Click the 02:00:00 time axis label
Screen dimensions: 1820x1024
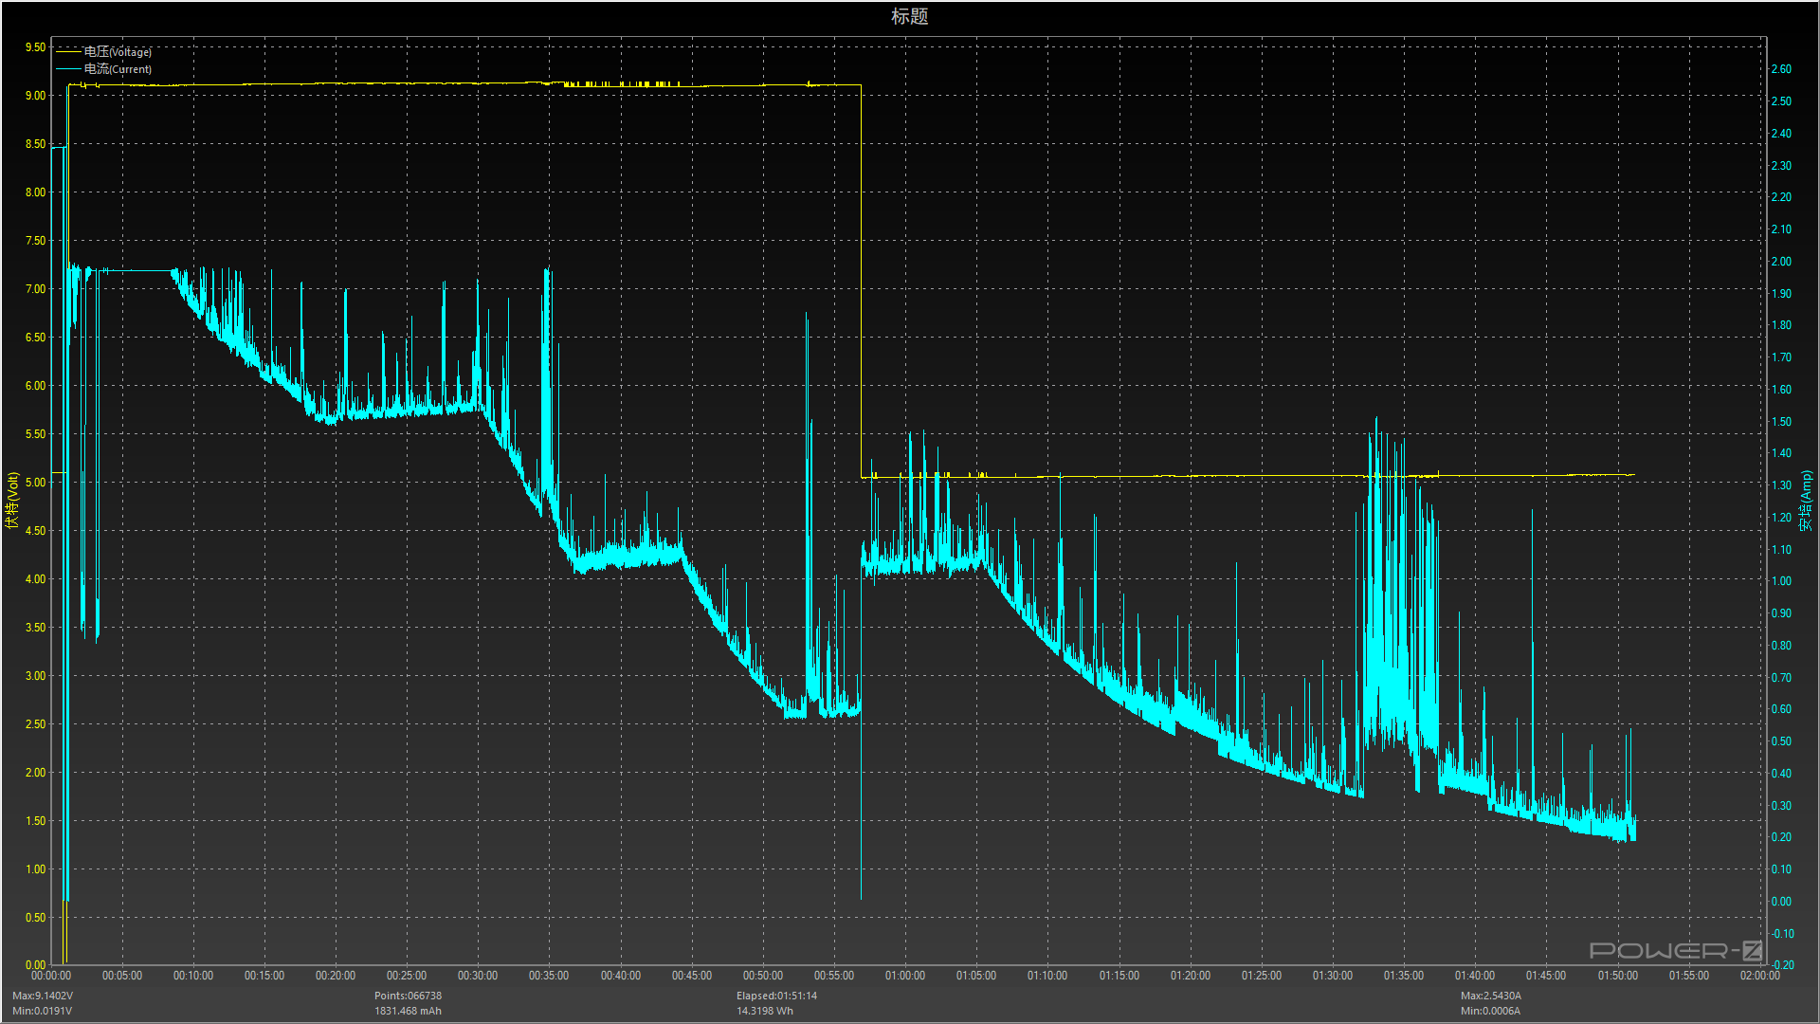[x=1760, y=976]
